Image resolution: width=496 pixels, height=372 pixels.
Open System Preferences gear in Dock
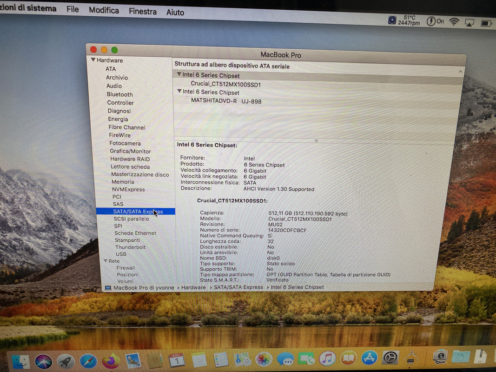[390, 357]
